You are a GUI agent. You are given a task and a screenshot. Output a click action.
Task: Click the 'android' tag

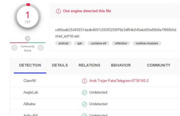pos(63,43)
